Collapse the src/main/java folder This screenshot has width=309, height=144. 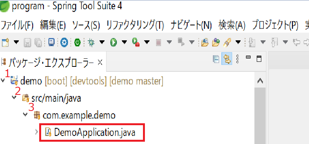click(14, 98)
